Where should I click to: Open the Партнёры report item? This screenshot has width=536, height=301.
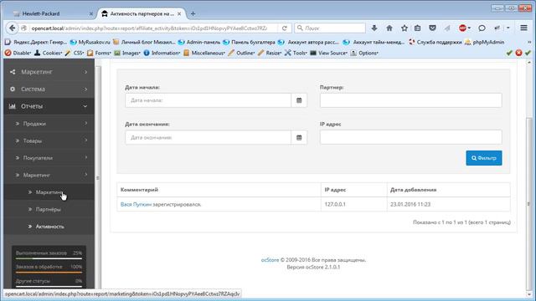pyautogui.click(x=49, y=209)
